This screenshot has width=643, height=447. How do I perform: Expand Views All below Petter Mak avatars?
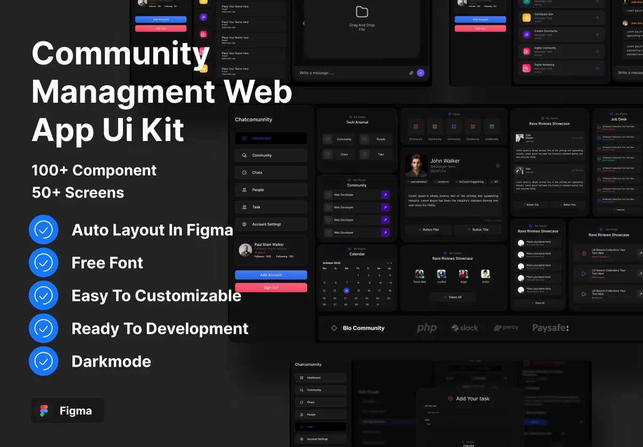tap(453, 297)
